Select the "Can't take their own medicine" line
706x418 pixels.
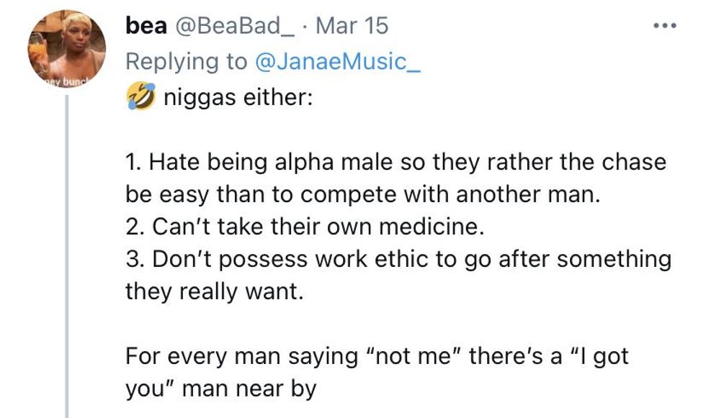point(302,227)
